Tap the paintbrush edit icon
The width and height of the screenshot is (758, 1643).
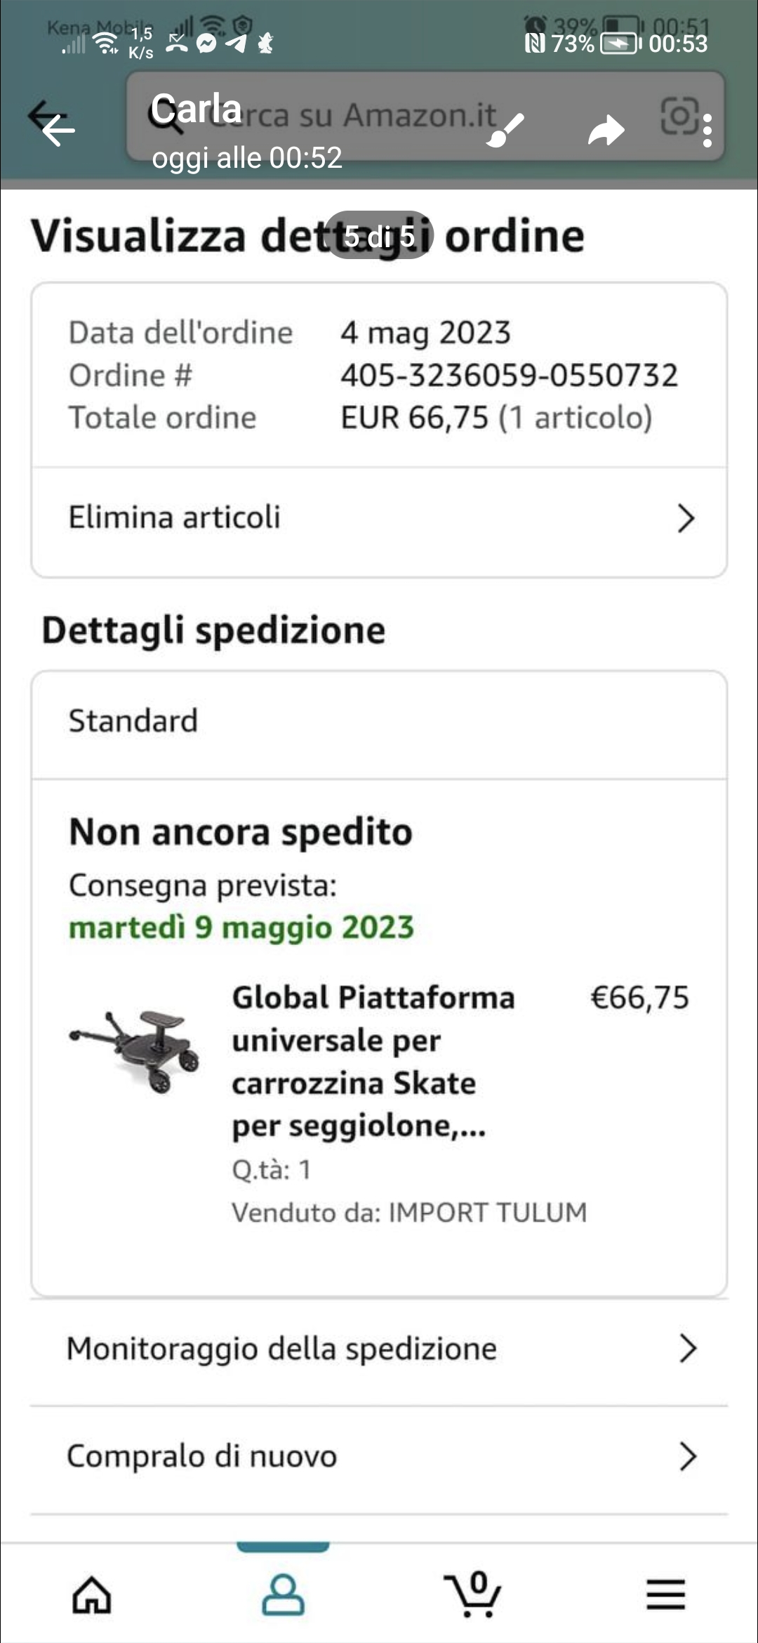(x=505, y=130)
